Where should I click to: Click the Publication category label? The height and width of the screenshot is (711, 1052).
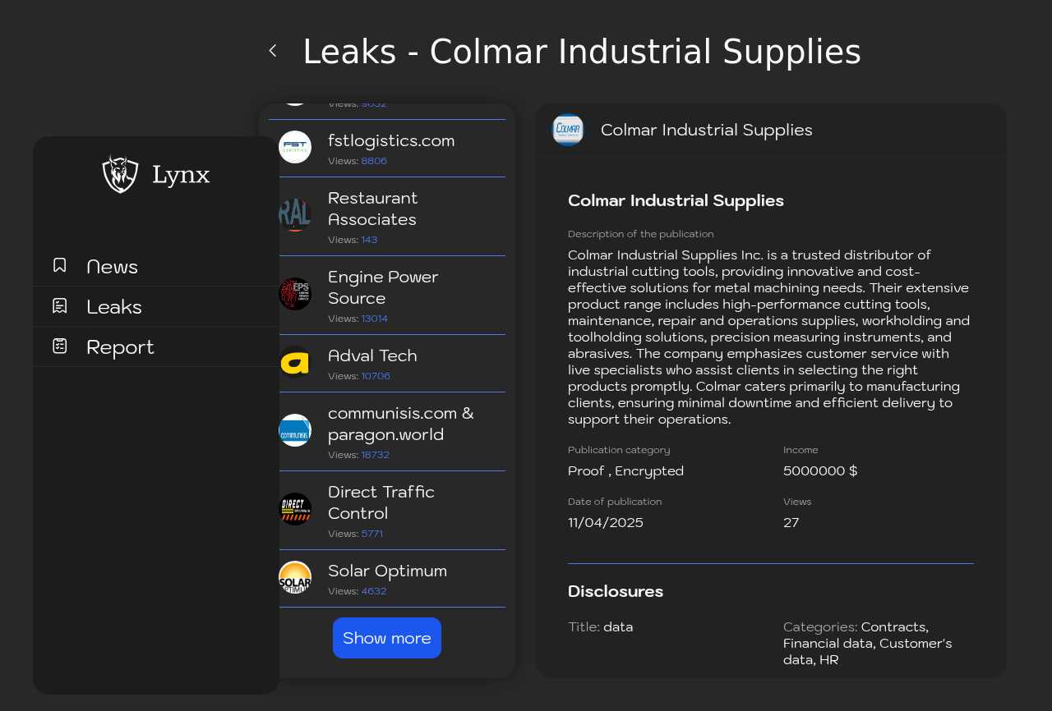[x=619, y=450]
